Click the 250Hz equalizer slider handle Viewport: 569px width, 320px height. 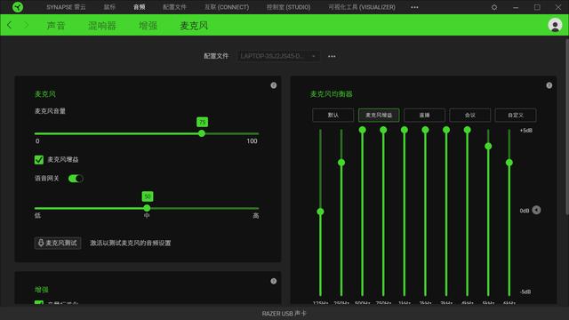coord(341,162)
